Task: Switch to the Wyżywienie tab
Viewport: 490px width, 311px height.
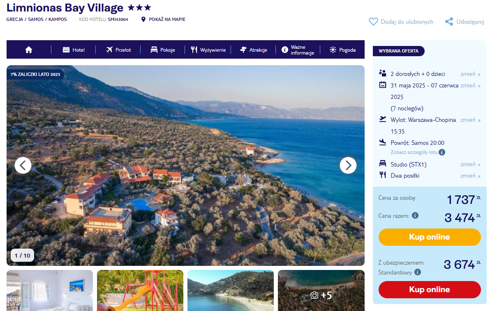Action: pyautogui.click(x=208, y=50)
